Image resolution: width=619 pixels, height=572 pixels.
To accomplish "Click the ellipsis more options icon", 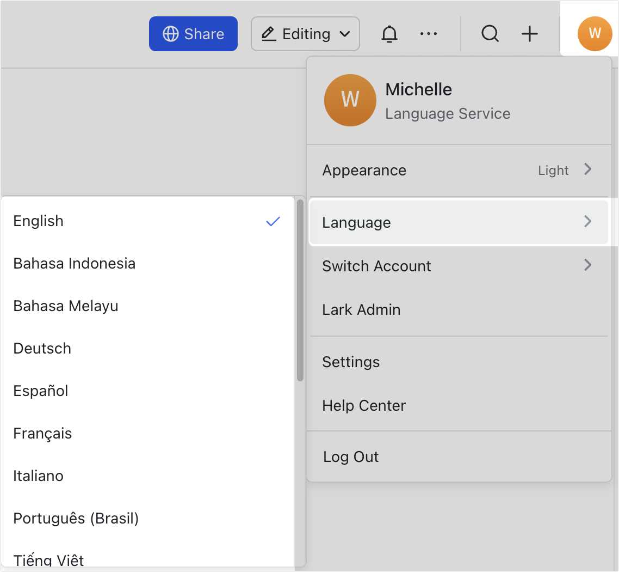I will click(x=429, y=34).
